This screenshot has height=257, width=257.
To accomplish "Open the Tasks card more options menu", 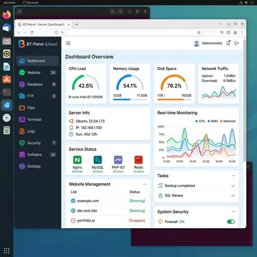I will click(x=233, y=176).
